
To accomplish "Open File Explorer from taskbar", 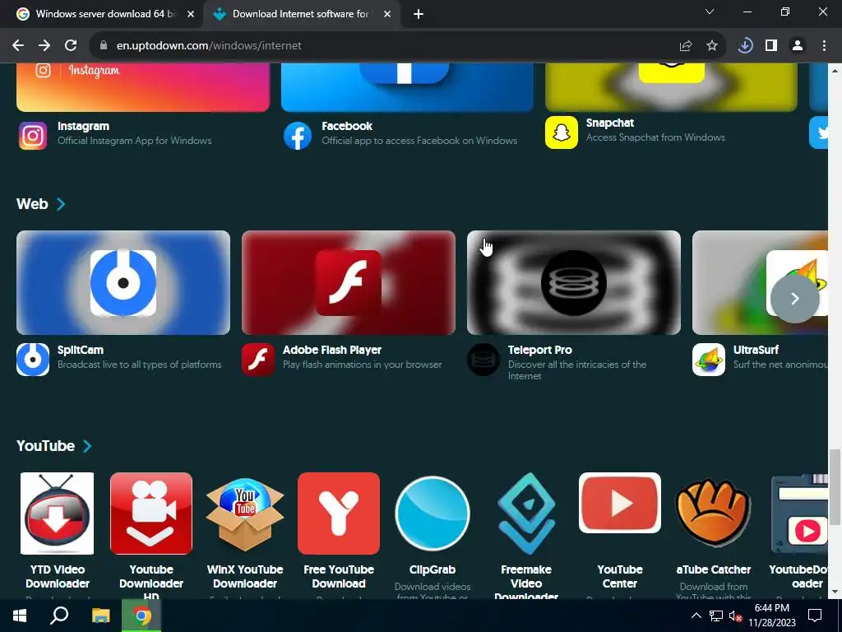I will pos(100,616).
